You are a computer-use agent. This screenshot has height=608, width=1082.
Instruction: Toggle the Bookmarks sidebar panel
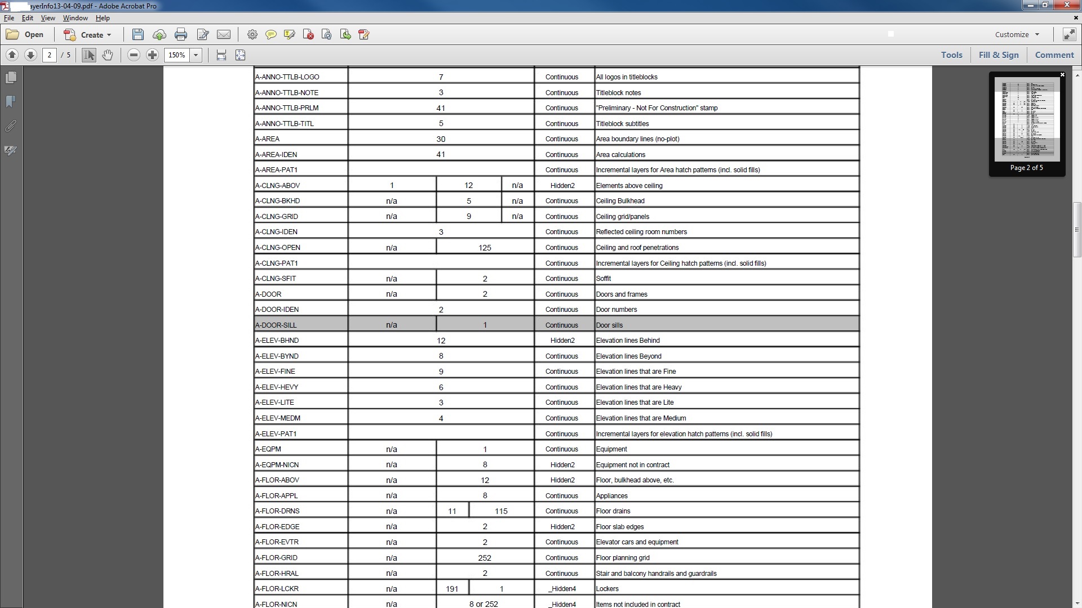click(x=11, y=102)
